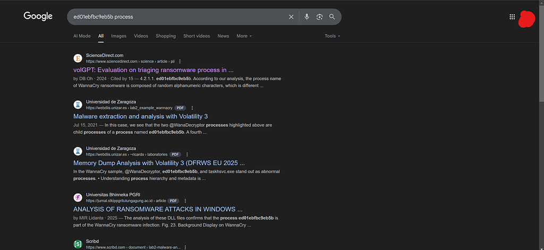Switch to the Images tab
This screenshot has height=250, width=544.
tap(118, 36)
